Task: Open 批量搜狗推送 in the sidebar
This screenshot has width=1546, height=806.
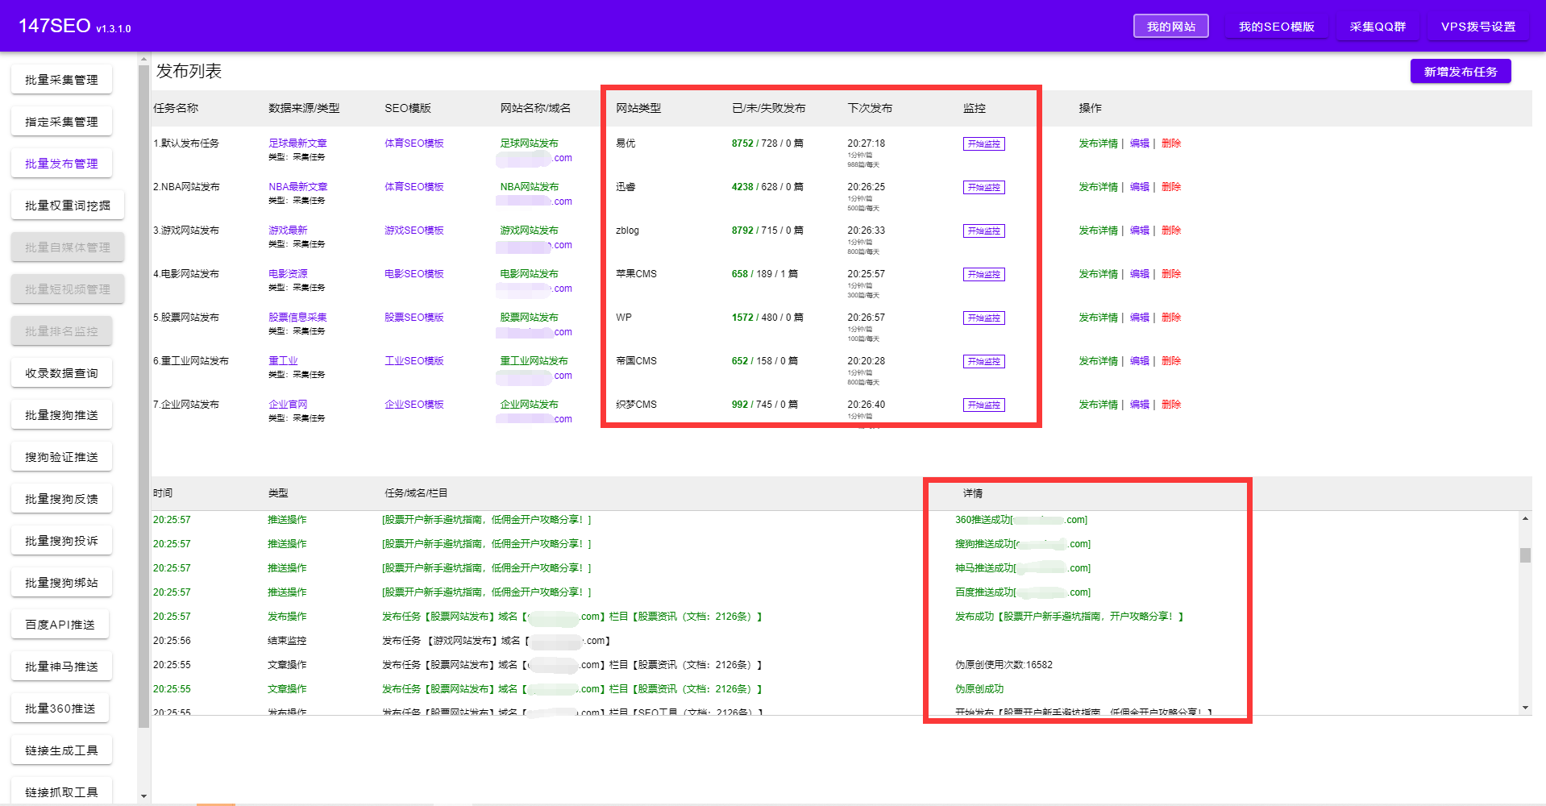Action: pyautogui.click(x=61, y=415)
